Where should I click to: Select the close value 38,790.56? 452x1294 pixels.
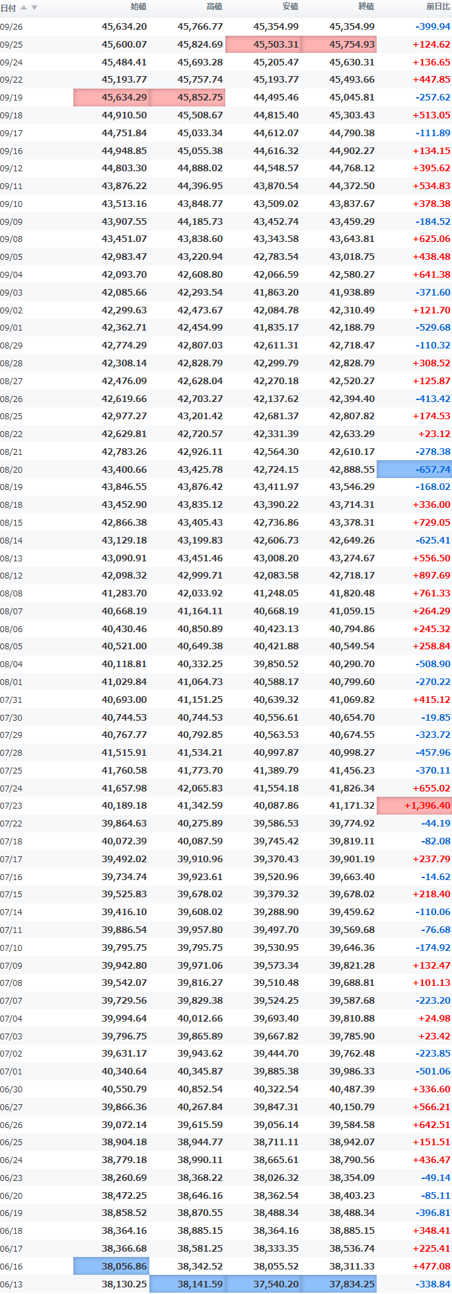point(352,1160)
